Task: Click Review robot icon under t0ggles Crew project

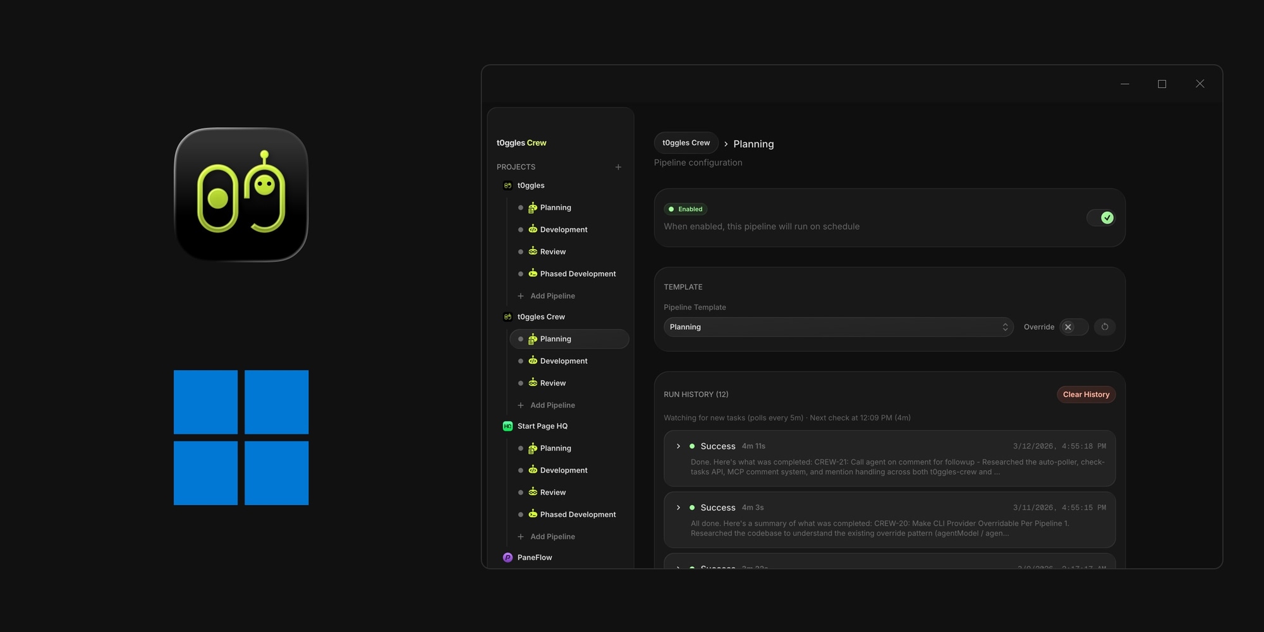Action: tap(533, 382)
